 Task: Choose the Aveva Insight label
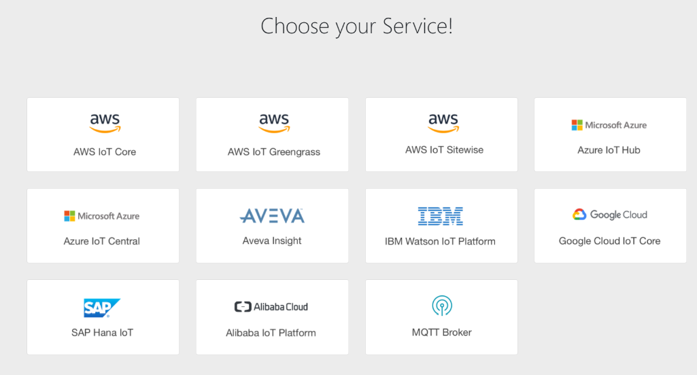point(272,240)
